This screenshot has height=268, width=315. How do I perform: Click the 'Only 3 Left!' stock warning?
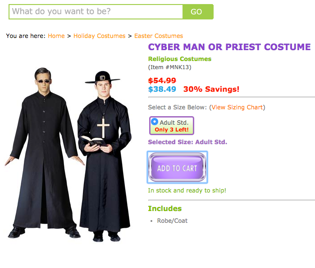(172, 130)
